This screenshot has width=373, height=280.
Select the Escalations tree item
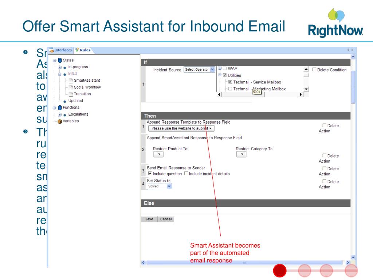[x=78, y=114]
